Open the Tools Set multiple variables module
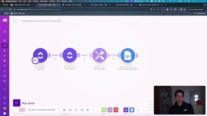The width and height of the screenshot is (207, 116). (100, 55)
